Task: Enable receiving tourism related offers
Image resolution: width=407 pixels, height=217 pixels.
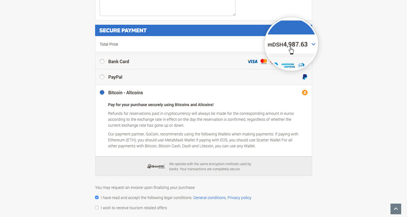Action: tap(97, 208)
